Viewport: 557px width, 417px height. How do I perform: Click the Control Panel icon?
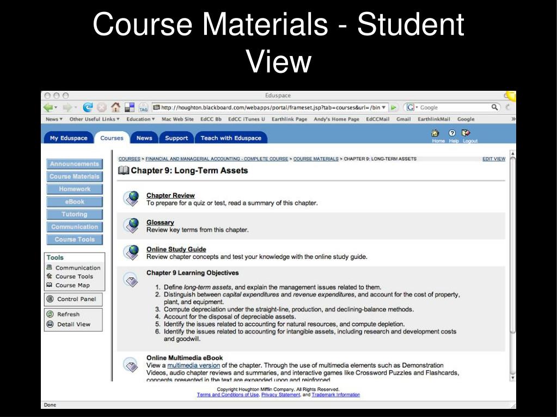[50, 299]
